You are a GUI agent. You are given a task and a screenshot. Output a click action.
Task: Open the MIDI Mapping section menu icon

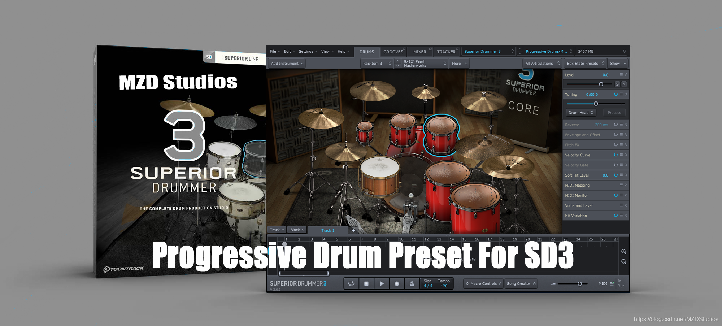(621, 185)
